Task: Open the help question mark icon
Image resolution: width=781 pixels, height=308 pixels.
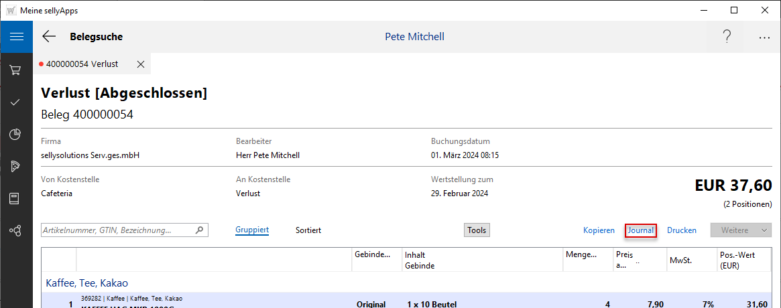Action: tap(727, 37)
